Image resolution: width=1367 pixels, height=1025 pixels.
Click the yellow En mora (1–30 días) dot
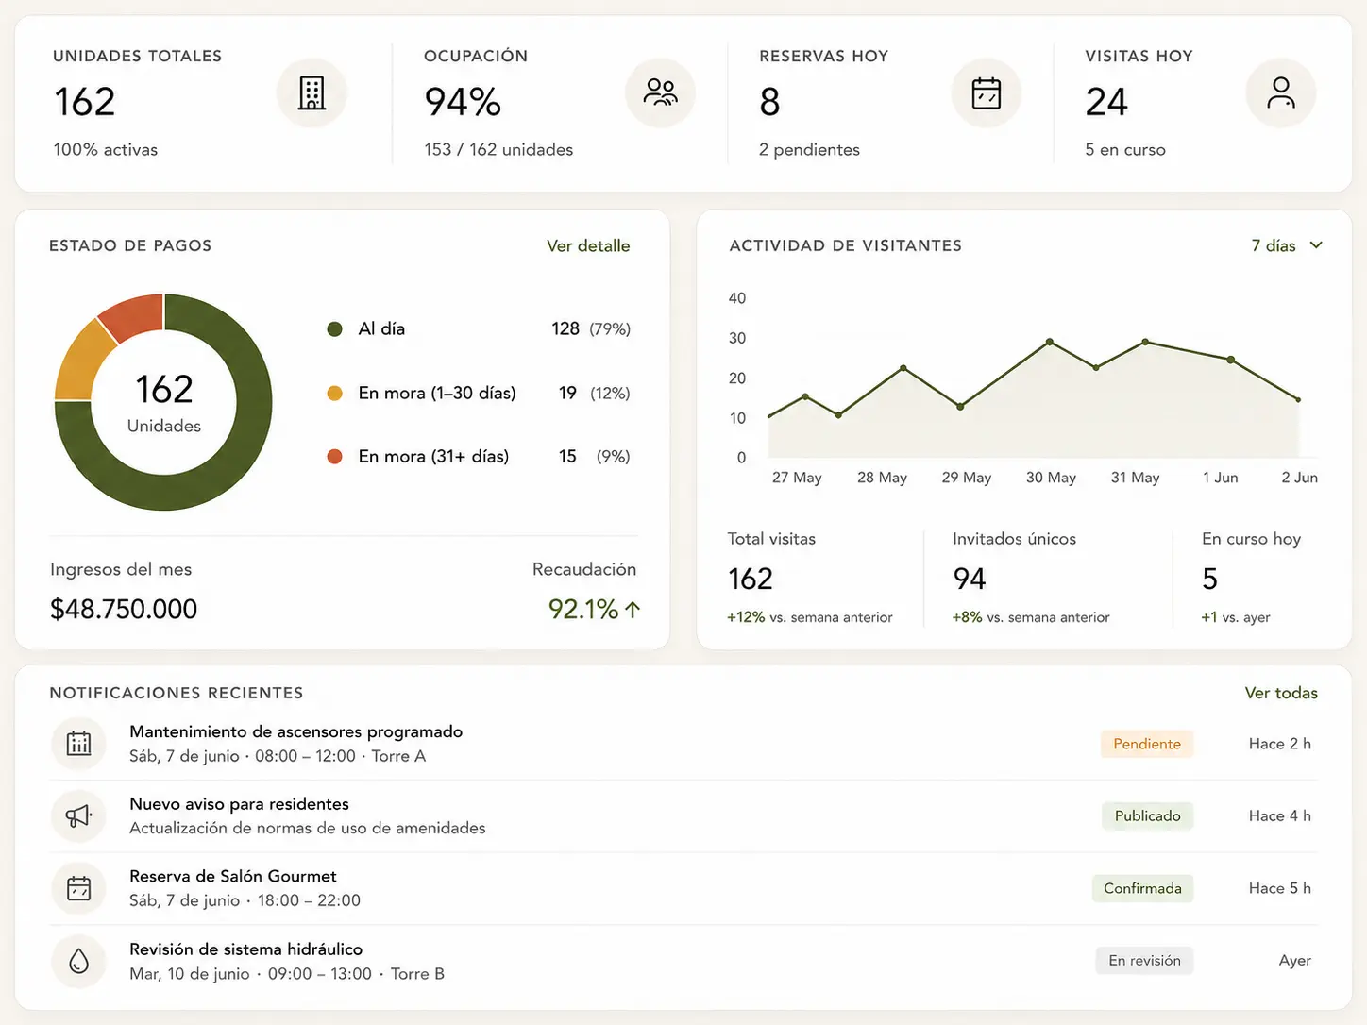(334, 393)
